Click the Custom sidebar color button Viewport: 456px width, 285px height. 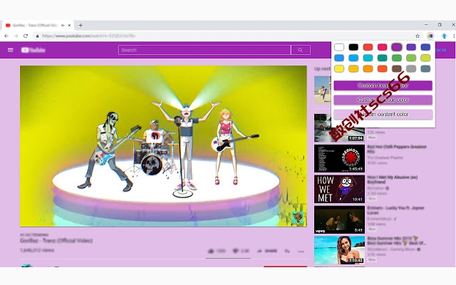tap(383, 100)
